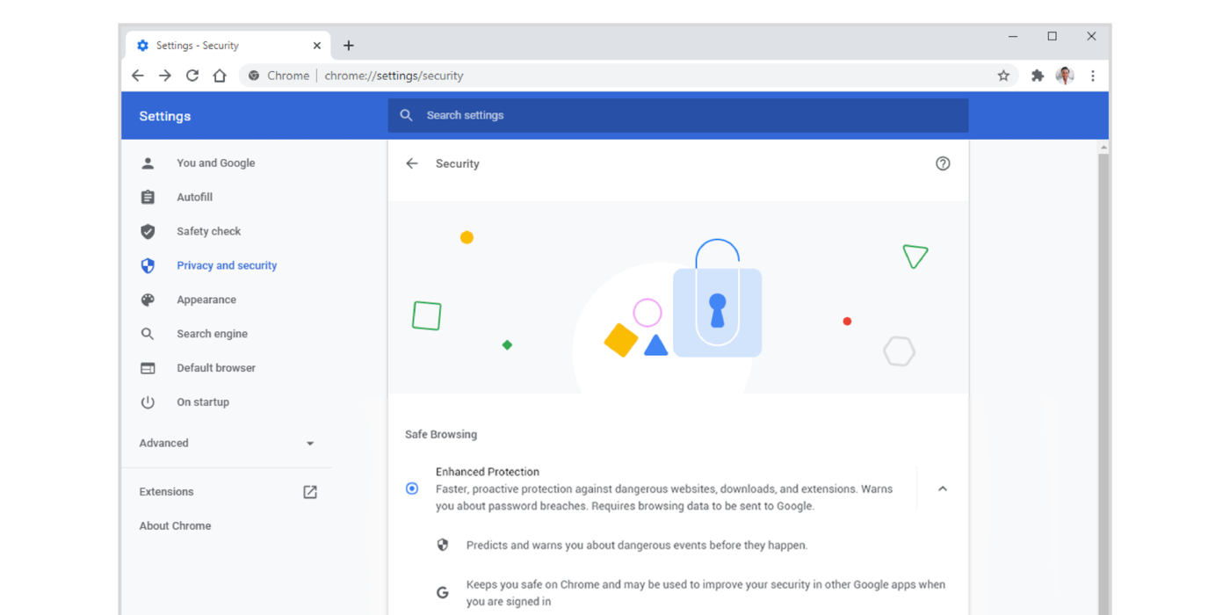
Task: Click the home icon in the toolbar
Action: pyautogui.click(x=220, y=76)
